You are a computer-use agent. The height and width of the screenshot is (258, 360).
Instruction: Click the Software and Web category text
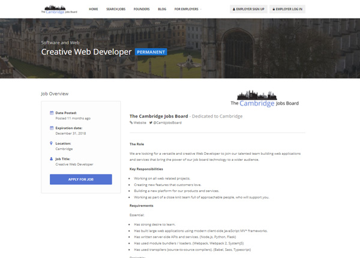(60, 43)
